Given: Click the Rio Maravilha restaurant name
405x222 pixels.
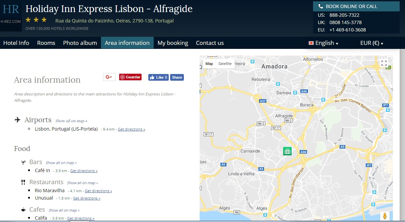Looking at the screenshot, I should point(50,191).
